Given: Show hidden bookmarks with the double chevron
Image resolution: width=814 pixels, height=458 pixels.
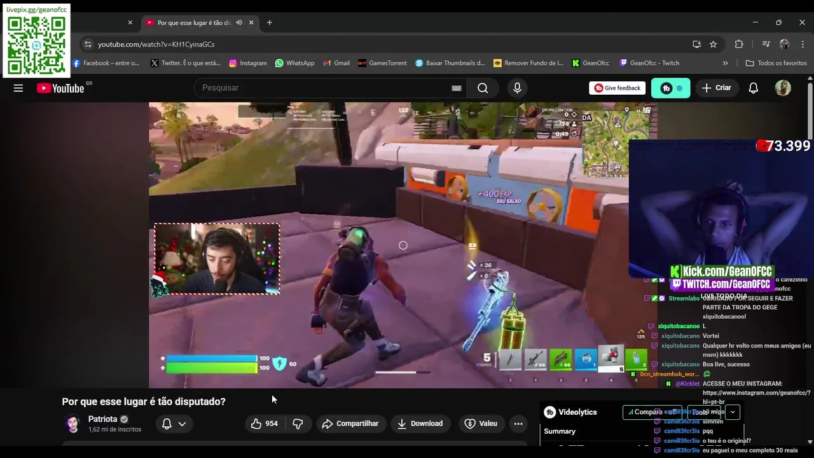Looking at the screenshot, I should 725,63.
